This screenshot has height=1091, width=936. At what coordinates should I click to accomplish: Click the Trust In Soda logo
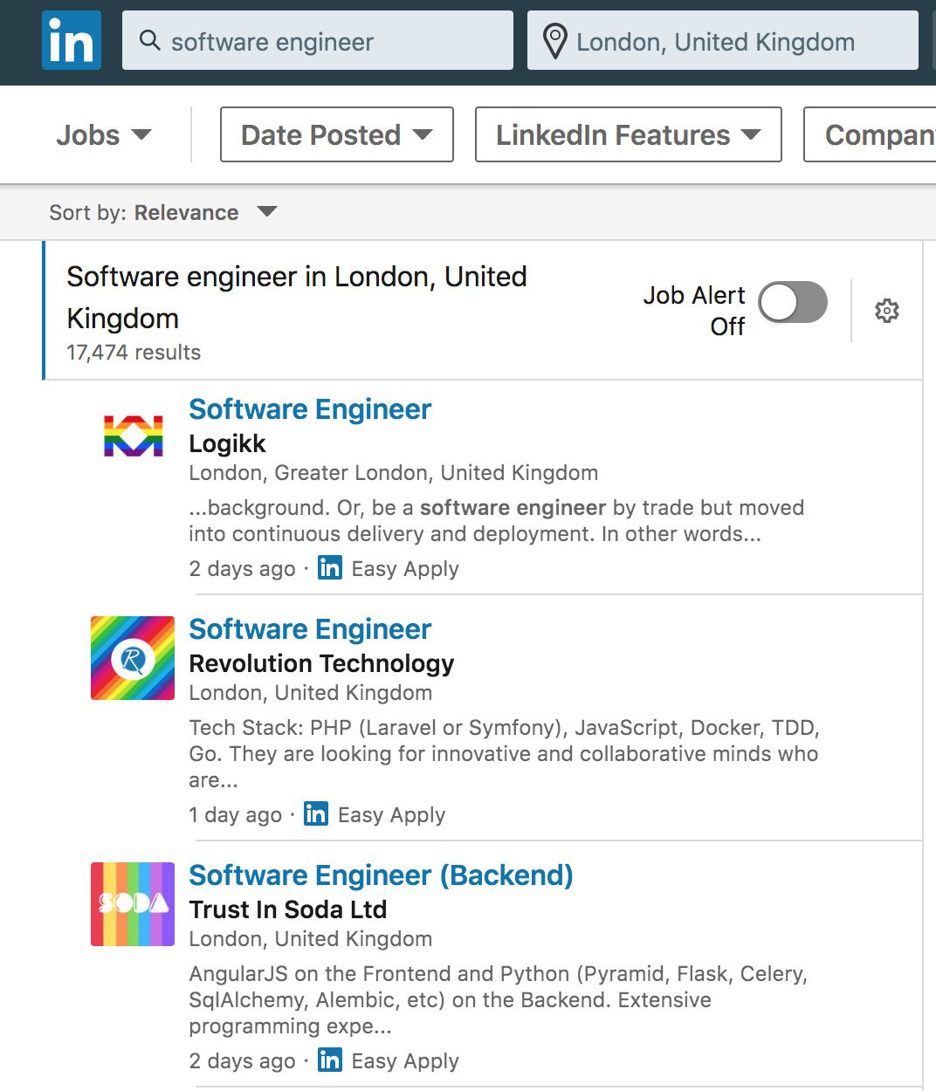click(133, 904)
